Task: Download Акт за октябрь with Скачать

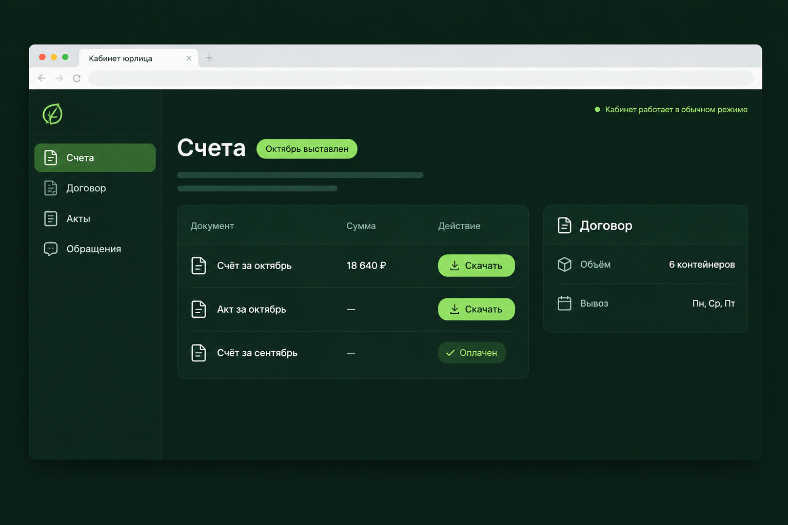Action: pyautogui.click(x=476, y=309)
